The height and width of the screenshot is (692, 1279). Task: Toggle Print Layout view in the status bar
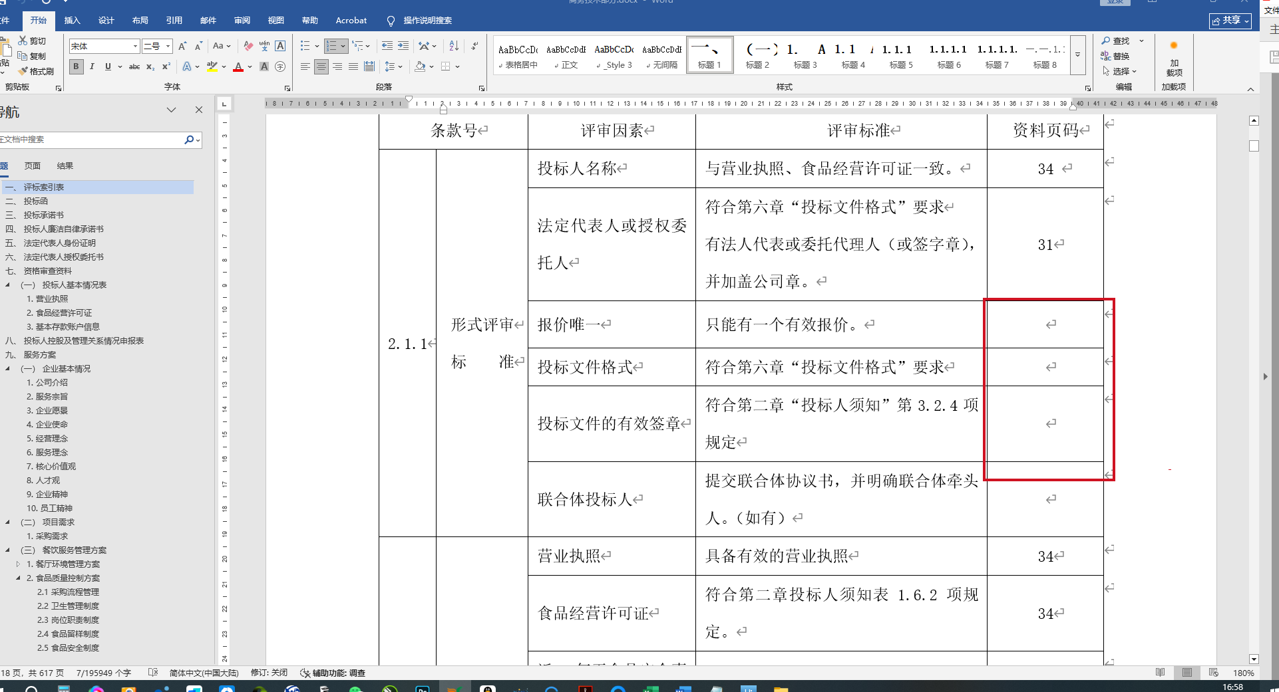point(1187,673)
